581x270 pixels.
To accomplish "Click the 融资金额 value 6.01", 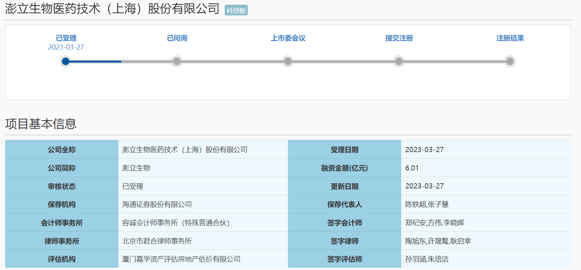I will click(412, 168).
